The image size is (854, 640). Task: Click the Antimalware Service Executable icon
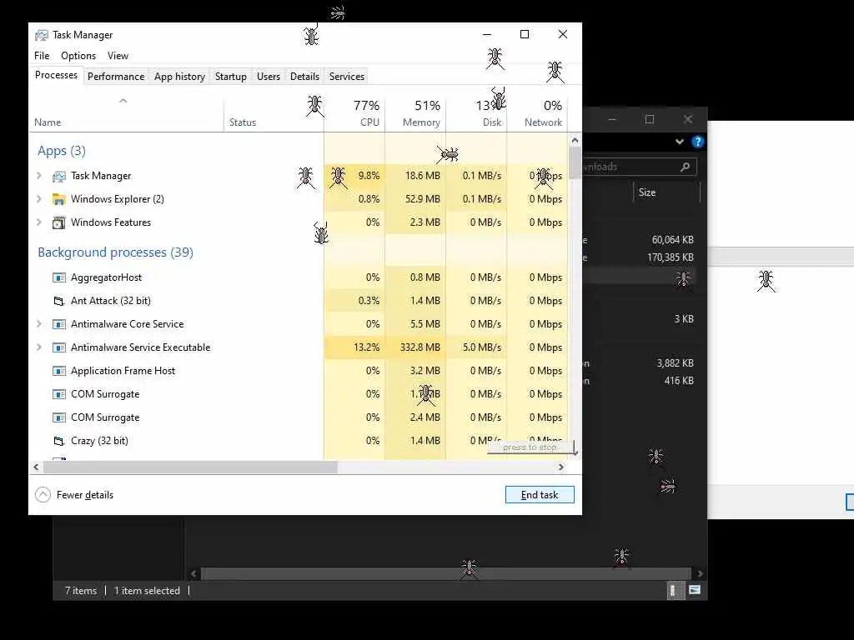point(59,347)
